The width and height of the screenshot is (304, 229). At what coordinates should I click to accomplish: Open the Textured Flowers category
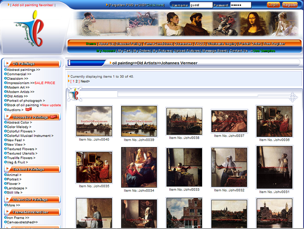(x=22, y=149)
